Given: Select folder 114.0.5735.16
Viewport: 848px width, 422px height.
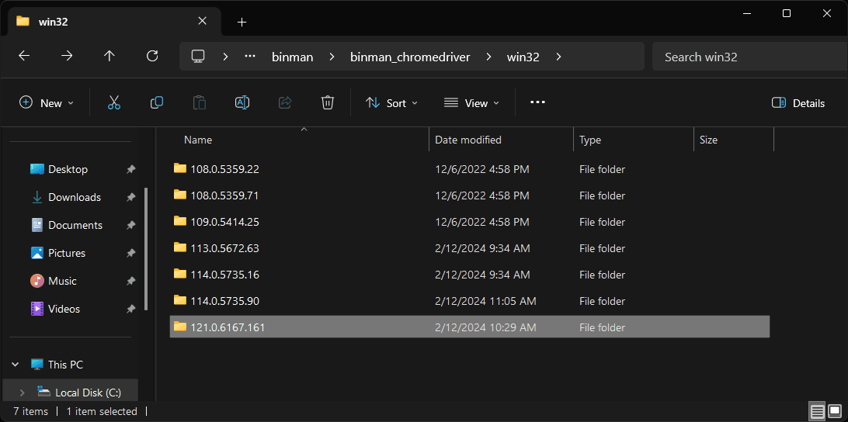Looking at the screenshot, I should 469,275.
